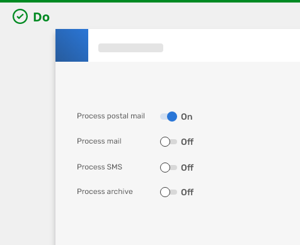300x245 pixels.
Task: Click the "On" status beside postal mail
Action: (x=187, y=117)
